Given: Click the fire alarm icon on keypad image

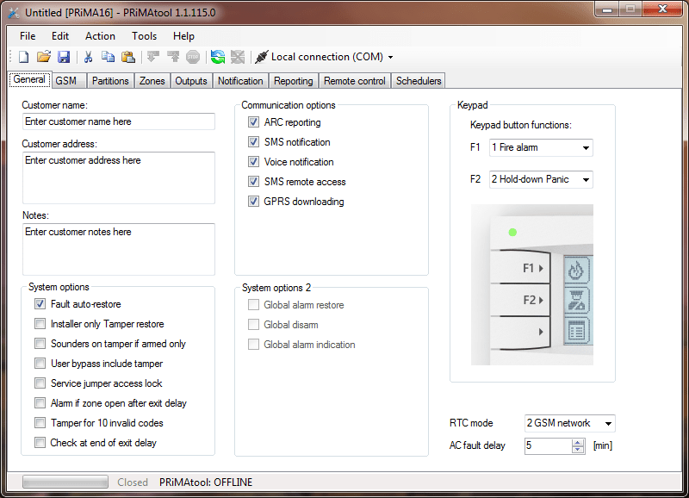Looking at the screenshot, I should (x=575, y=270).
